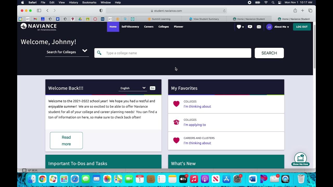Click Safari sidebar toggle icon
Viewport: 333px width, 187px height.
pos(39,11)
